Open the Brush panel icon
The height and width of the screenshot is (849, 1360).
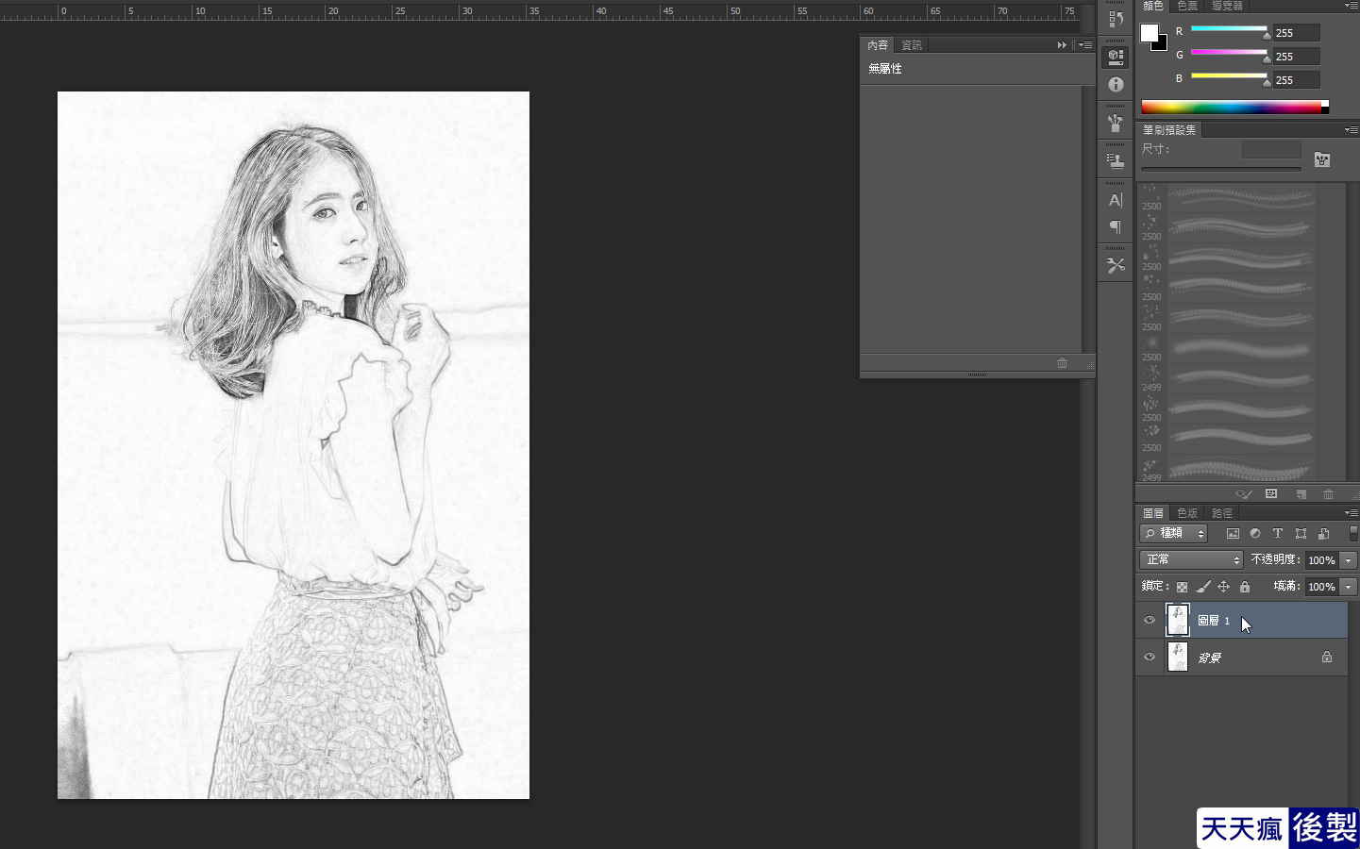(x=1116, y=123)
